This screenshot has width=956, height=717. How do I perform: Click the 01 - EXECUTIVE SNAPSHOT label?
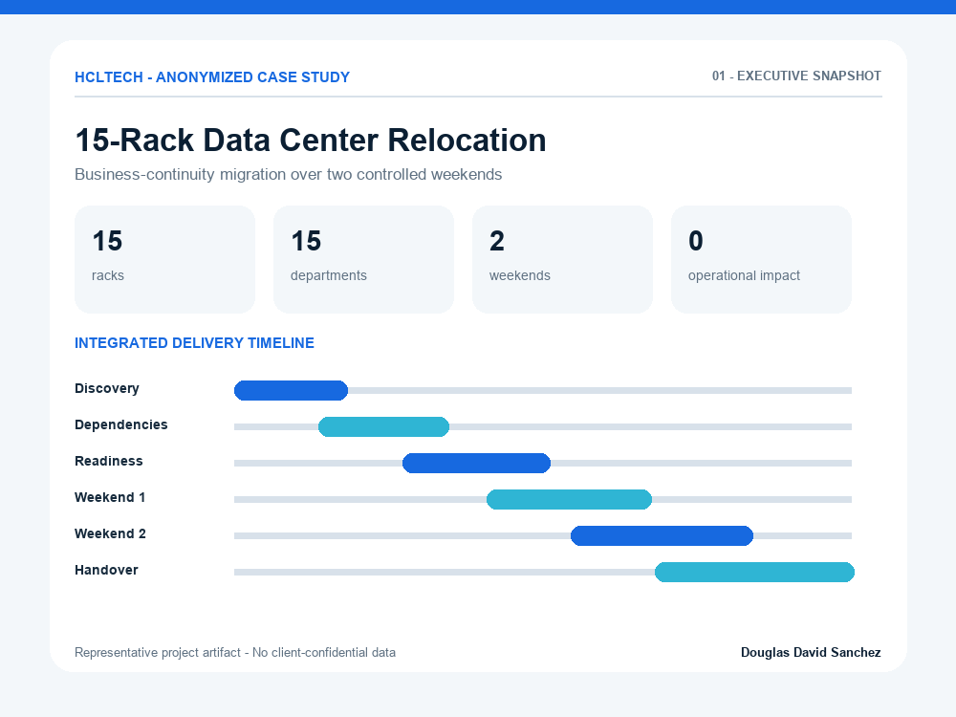click(x=796, y=76)
